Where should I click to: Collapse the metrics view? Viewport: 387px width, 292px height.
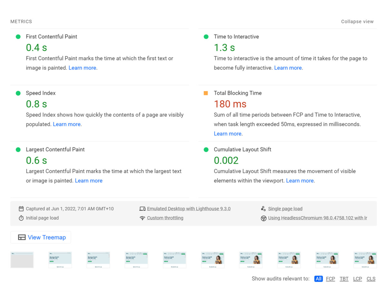pos(357,21)
